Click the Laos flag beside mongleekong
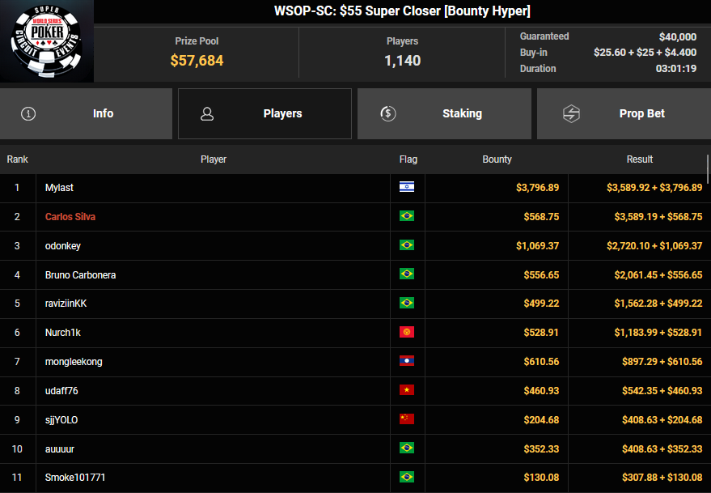Screen dimensions: 711x493 pyautogui.click(x=407, y=362)
